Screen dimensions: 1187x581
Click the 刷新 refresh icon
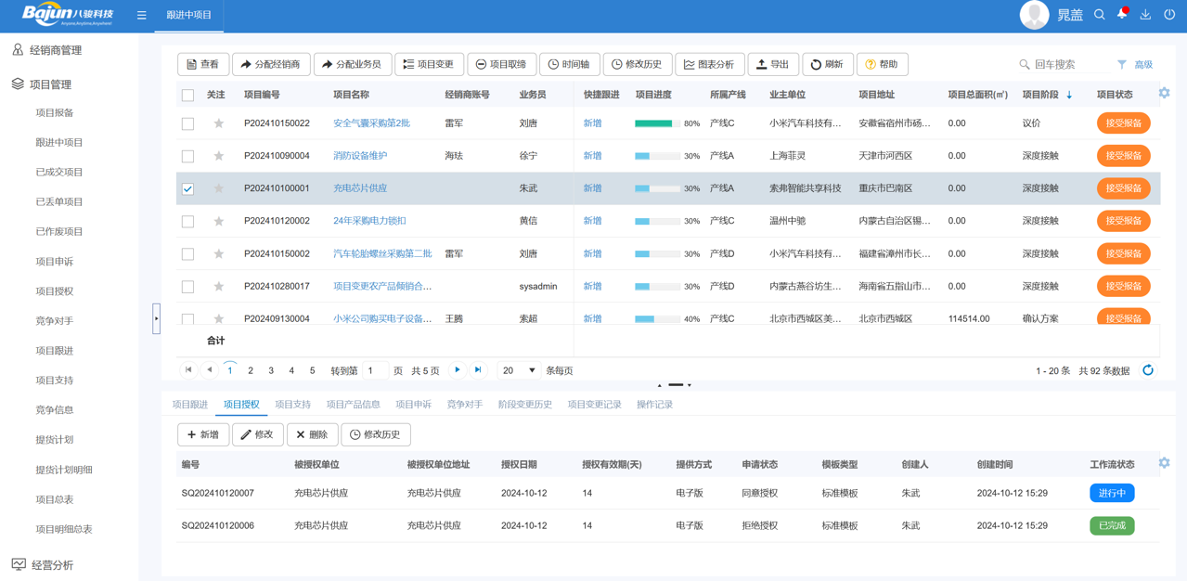tap(821, 64)
